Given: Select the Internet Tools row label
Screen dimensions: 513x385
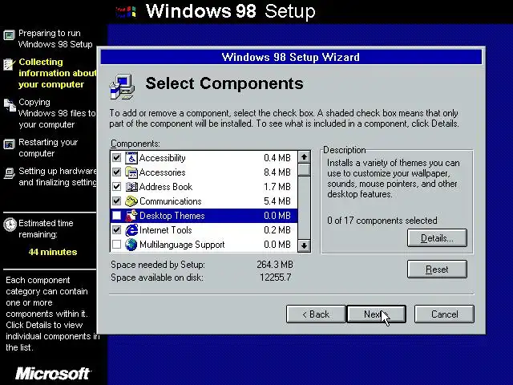Looking at the screenshot, I should click(x=166, y=230).
